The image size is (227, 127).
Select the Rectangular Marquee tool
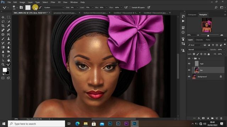9,17
